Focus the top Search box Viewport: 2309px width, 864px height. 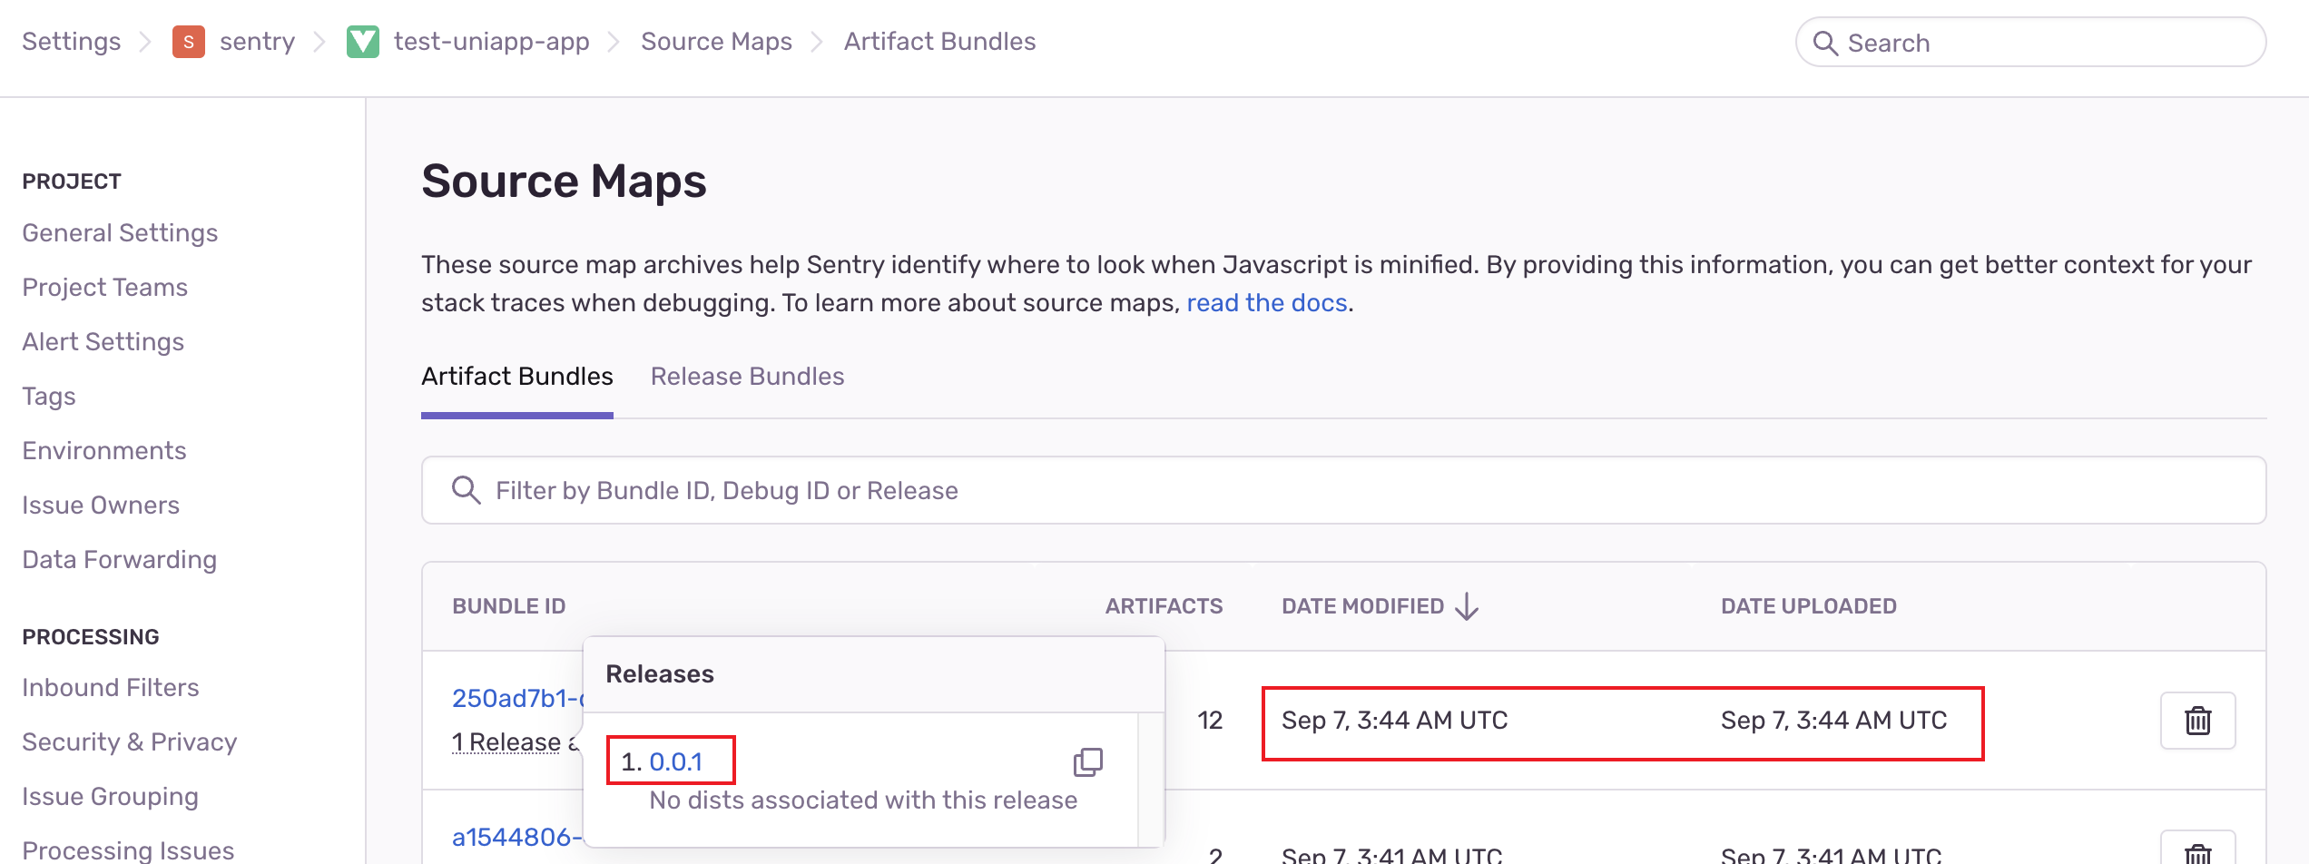[2042, 43]
